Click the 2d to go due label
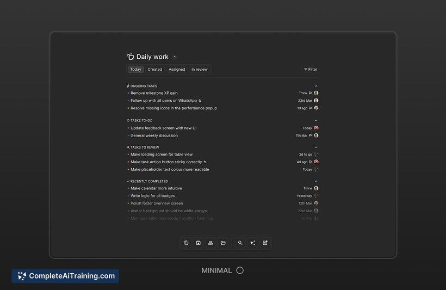Image resolution: width=446 pixels, height=290 pixels. coord(305,154)
